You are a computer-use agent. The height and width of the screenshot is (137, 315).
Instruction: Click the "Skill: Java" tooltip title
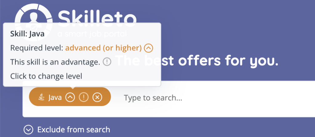tap(27, 34)
